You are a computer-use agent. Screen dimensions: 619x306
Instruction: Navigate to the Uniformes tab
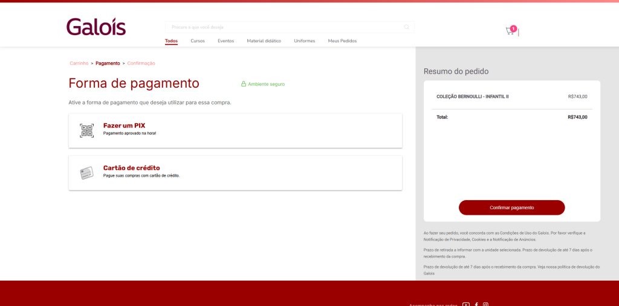pos(304,41)
